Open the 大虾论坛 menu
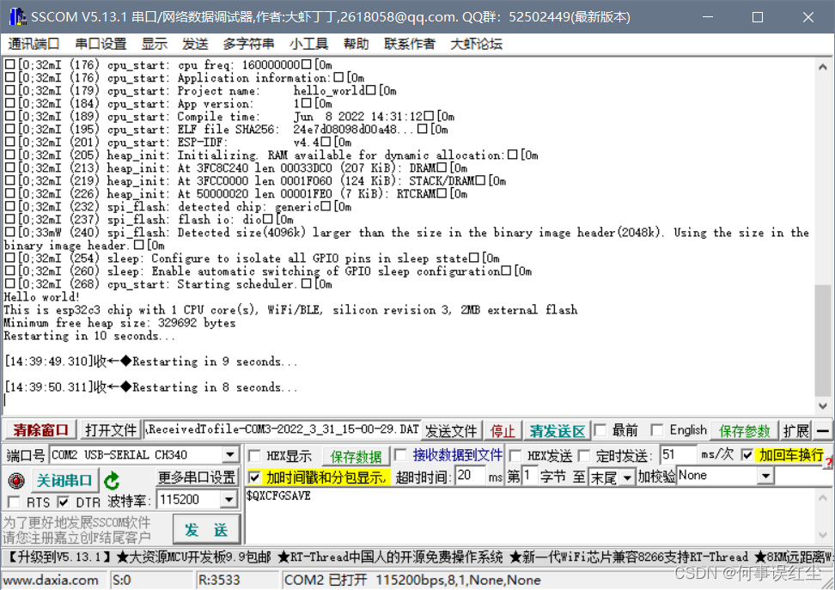 coord(476,44)
